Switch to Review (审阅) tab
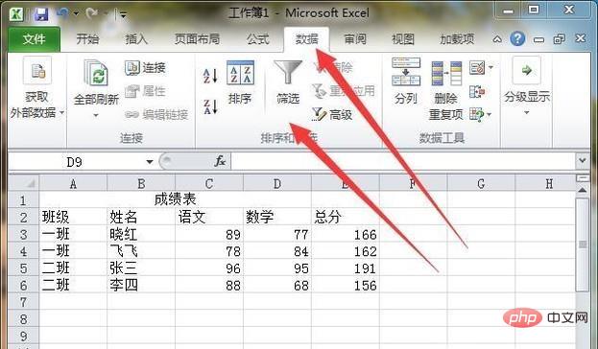Viewport: 598px width, 349px height. [355, 39]
